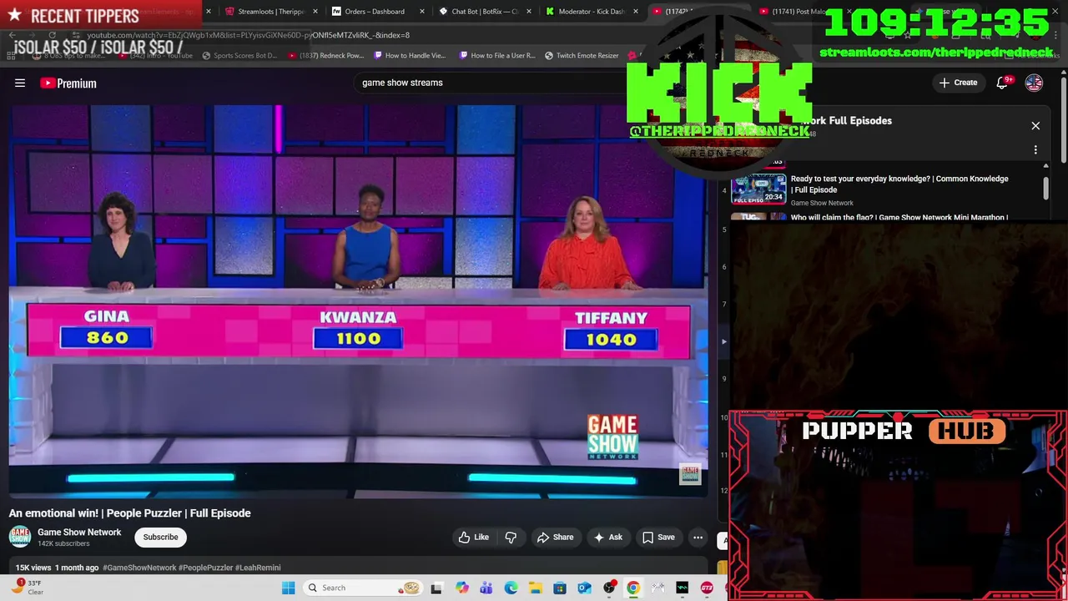Viewport: 1068px width, 601px height.
Task: Open Microsoft Teams from taskbar
Action: (486, 588)
